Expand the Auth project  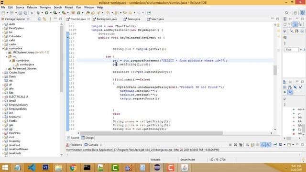(3, 24)
